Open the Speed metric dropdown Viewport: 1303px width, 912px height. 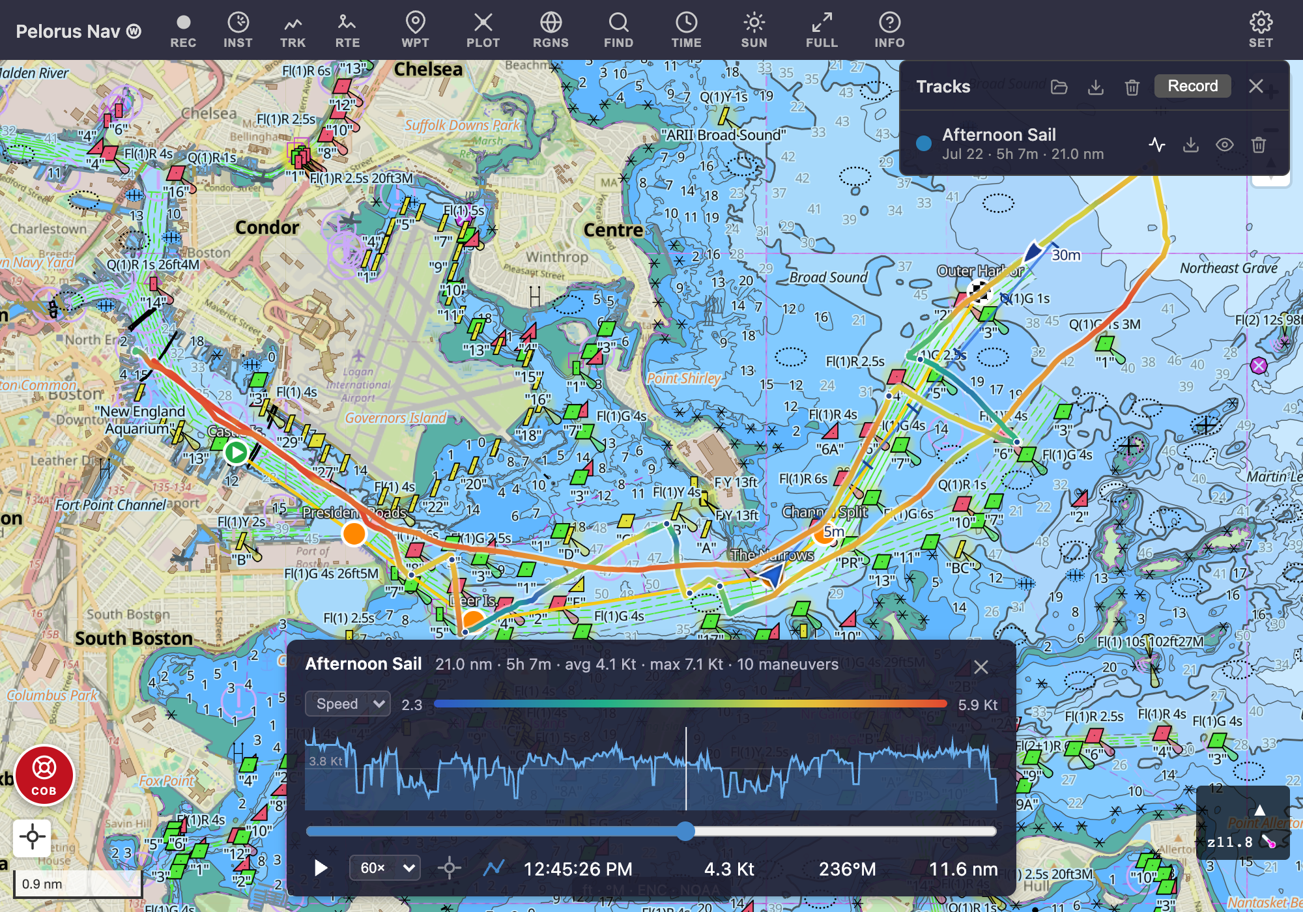pyautogui.click(x=348, y=704)
